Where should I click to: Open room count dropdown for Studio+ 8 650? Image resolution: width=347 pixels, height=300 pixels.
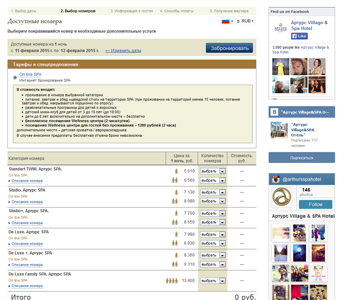click(x=213, y=222)
